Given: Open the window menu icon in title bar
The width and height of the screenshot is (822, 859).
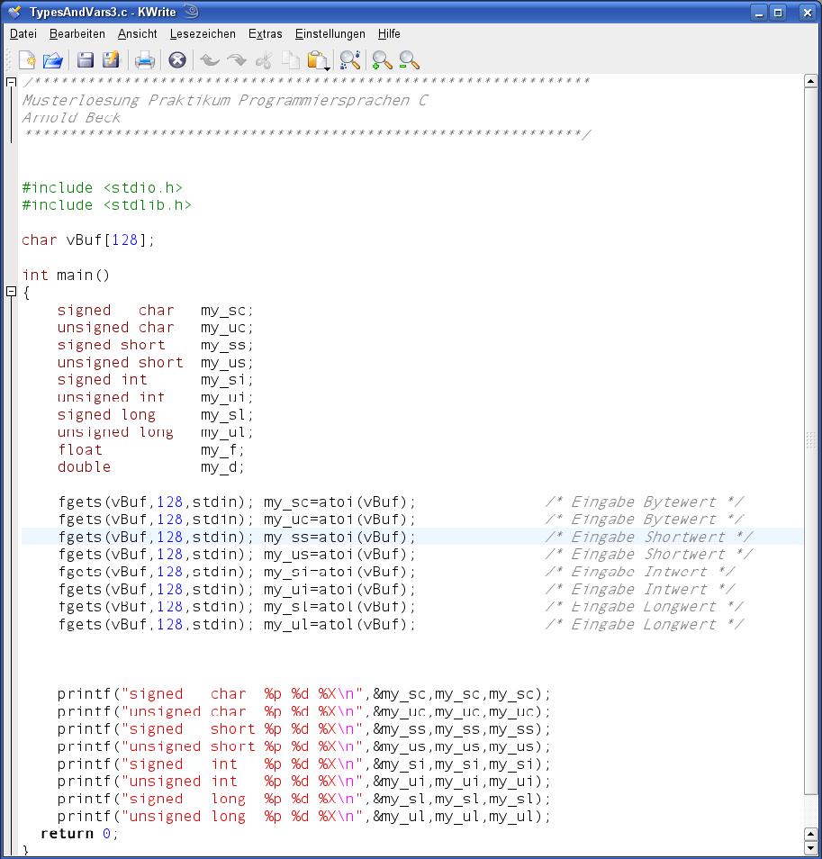Looking at the screenshot, I should (x=14, y=12).
